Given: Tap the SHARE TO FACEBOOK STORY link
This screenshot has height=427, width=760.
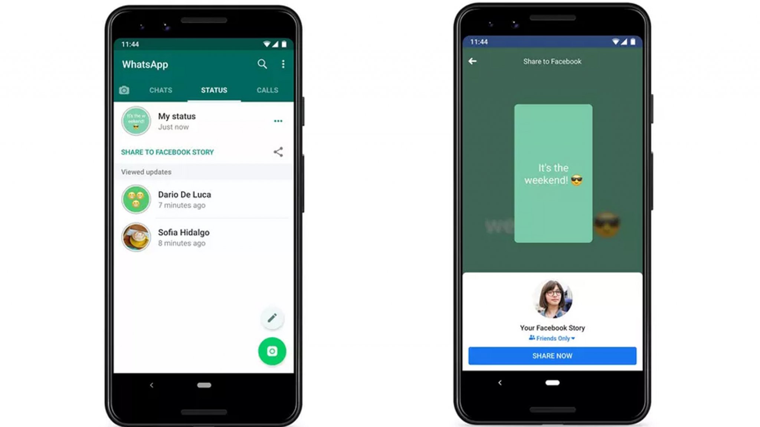Looking at the screenshot, I should tap(168, 152).
